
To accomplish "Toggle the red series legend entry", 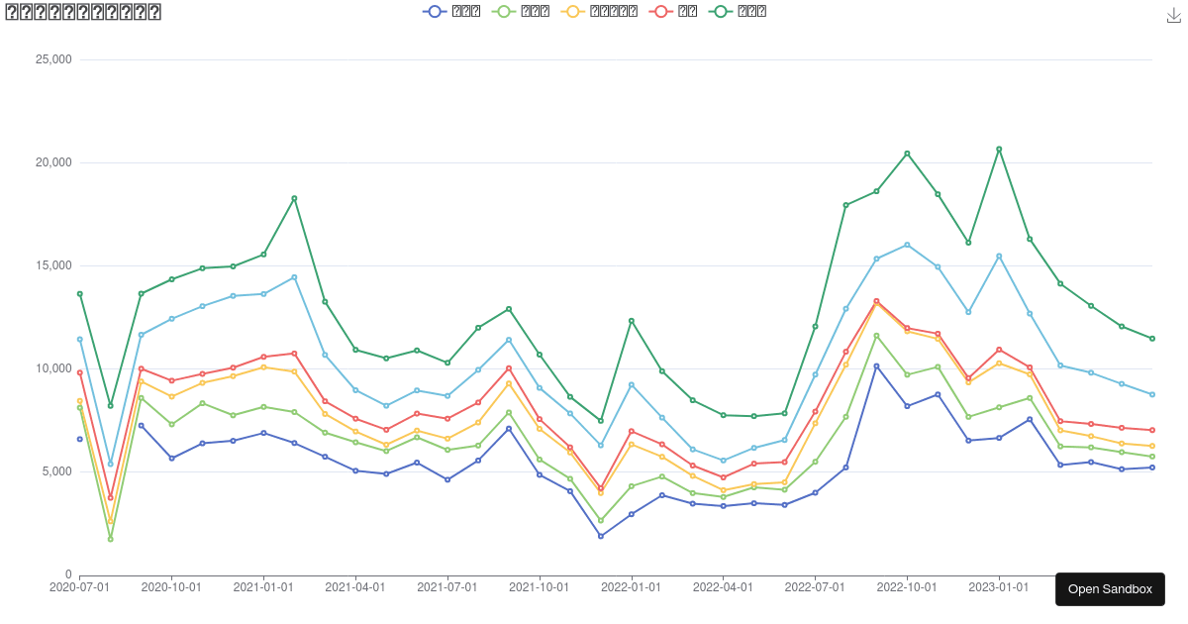I will [673, 11].
